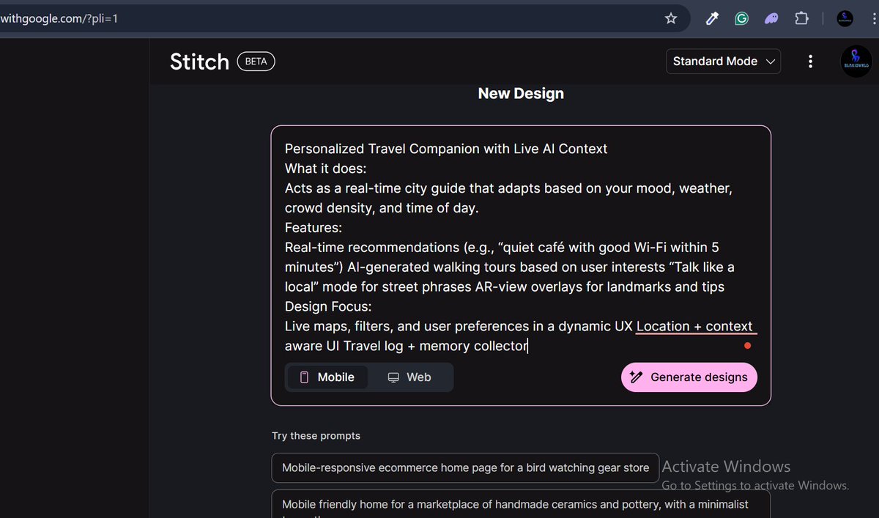Open the purple mask extension icon
Screen dimensions: 879x518
[772, 18]
